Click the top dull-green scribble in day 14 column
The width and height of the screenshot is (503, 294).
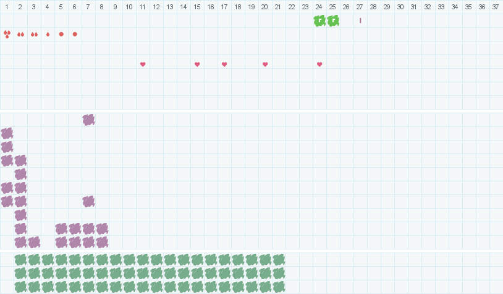(184, 259)
